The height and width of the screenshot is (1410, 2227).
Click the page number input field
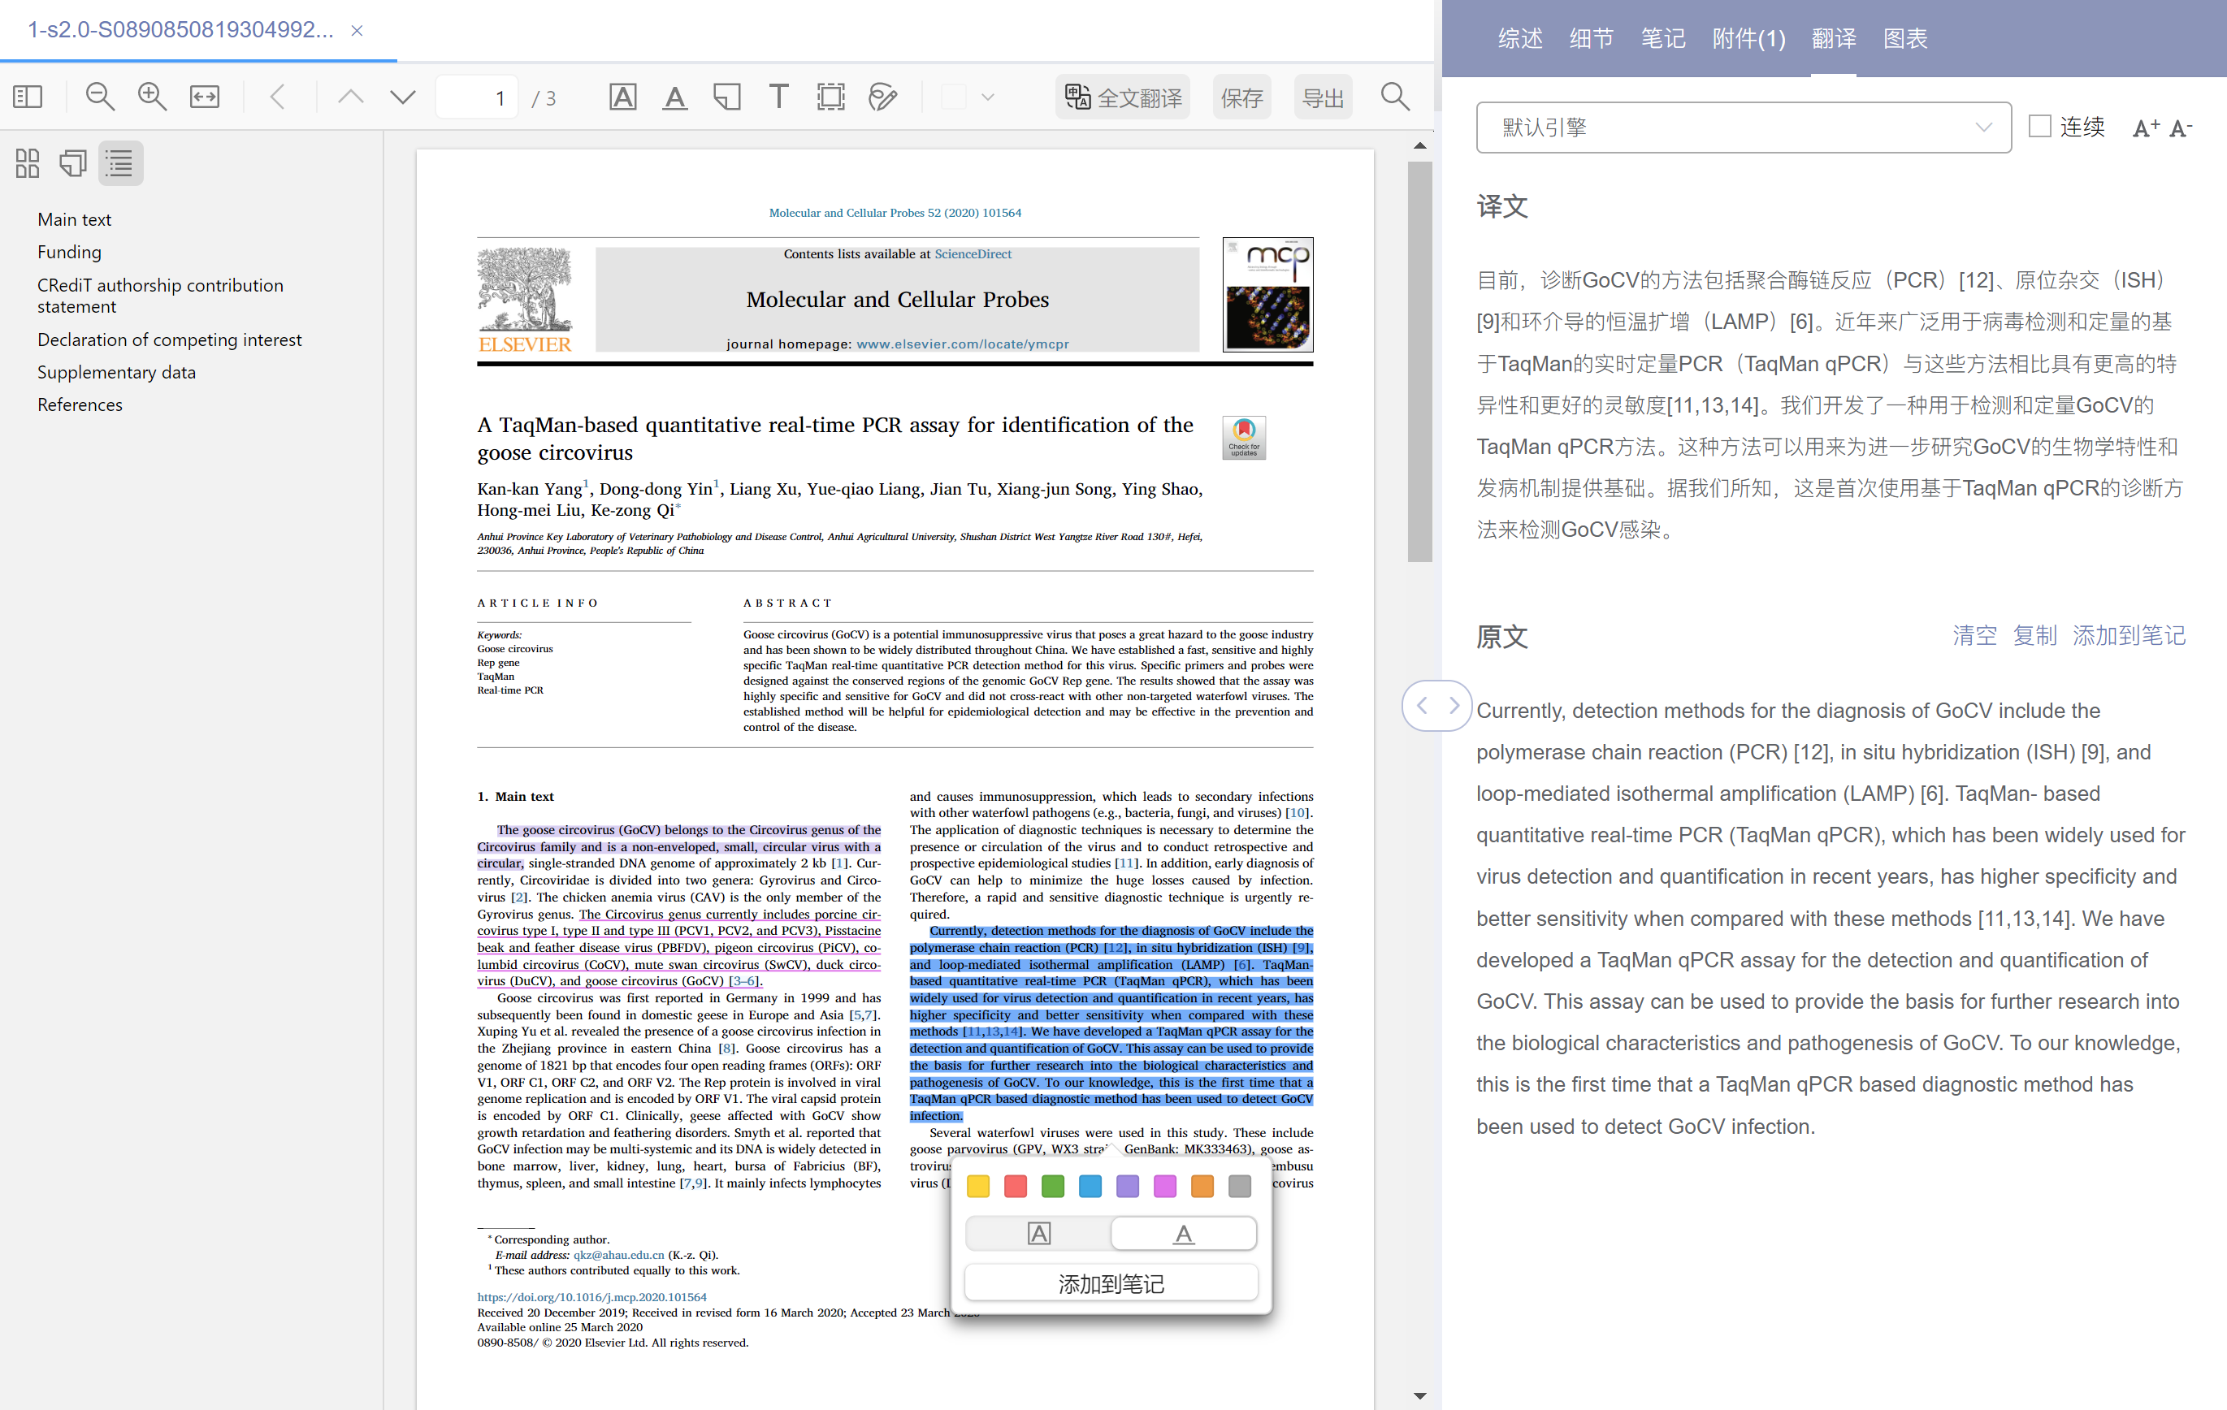coord(478,97)
